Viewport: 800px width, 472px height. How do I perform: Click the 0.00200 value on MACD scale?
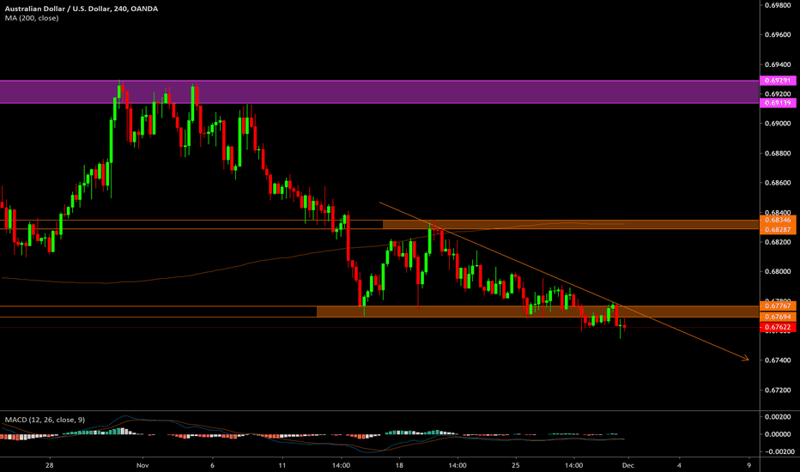coord(778,416)
